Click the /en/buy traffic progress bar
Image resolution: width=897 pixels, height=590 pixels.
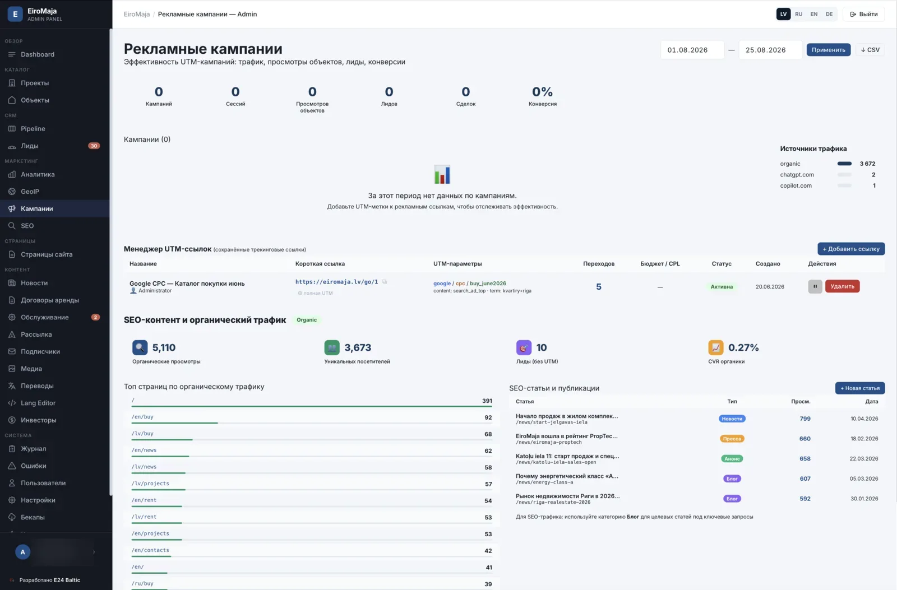[311, 423]
